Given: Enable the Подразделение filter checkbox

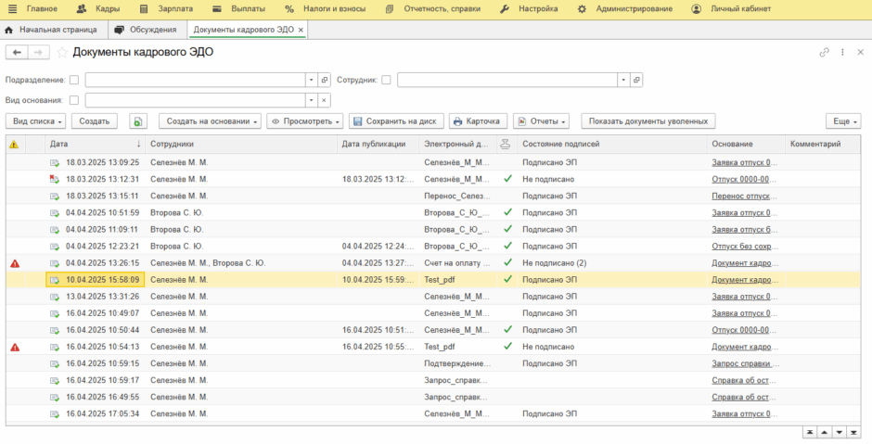Looking at the screenshot, I should pos(74,80).
